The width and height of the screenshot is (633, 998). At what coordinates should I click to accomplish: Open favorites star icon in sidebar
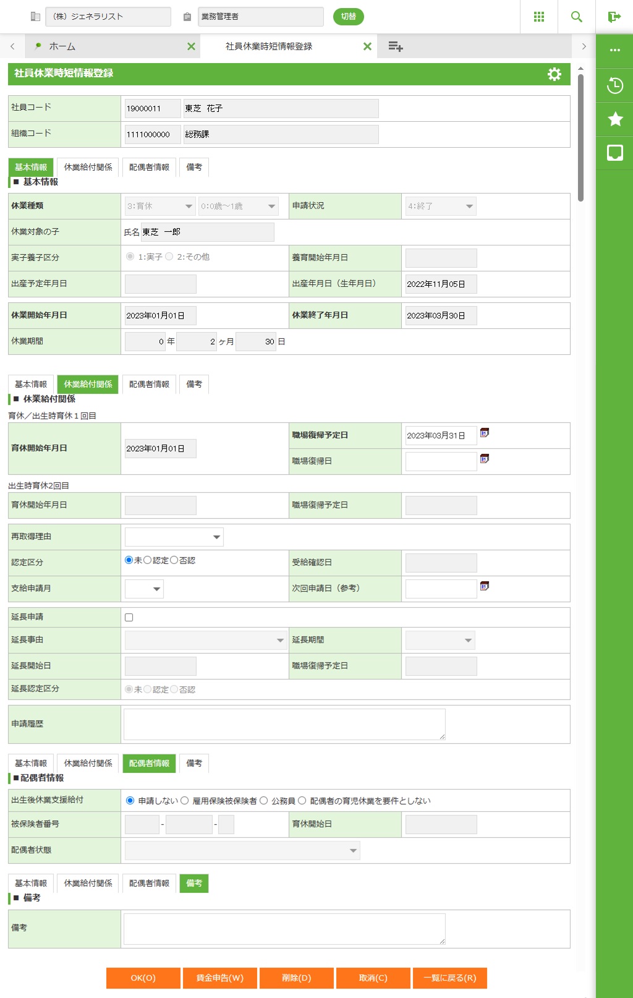(x=615, y=119)
